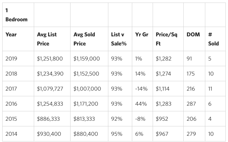The height and width of the screenshot is (142, 228).
Task: Click the '1 Bedroom' table heading
Action: point(16,15)
